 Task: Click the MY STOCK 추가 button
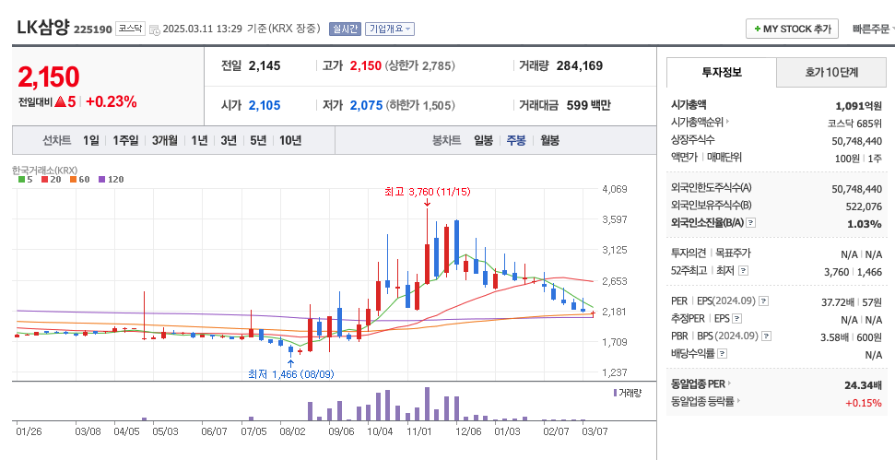(792, 29)
